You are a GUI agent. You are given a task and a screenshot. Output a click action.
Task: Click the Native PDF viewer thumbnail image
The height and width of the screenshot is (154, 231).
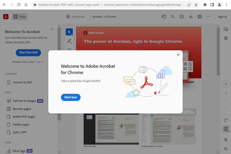[x=111, y=129]
